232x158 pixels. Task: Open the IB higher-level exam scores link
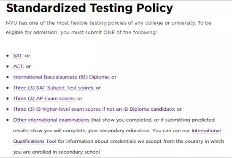[x=94, y=109]
